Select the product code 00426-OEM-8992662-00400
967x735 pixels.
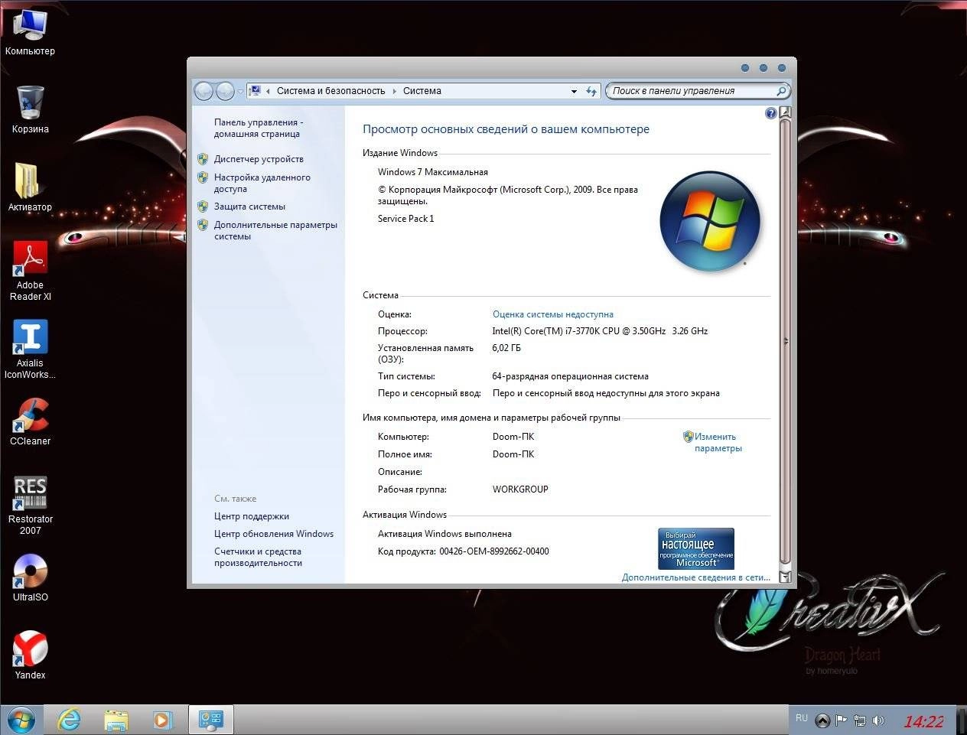(x=494, y=551)
